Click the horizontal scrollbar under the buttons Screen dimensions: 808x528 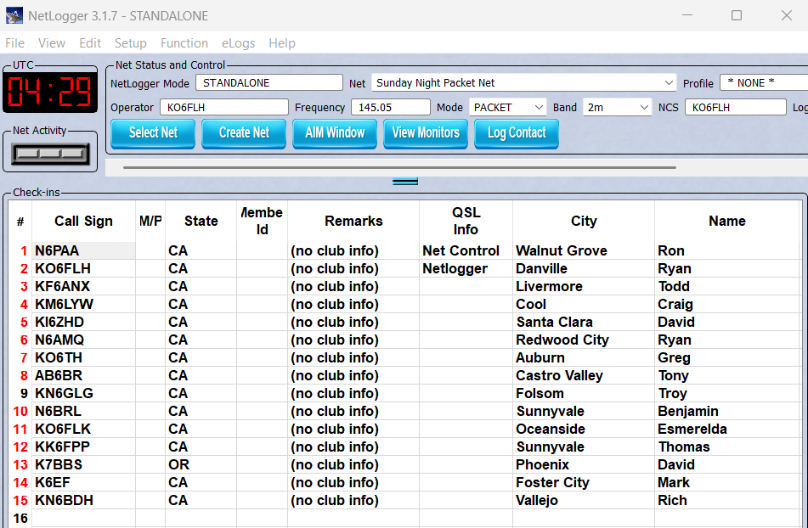click(x=399, y=168)
